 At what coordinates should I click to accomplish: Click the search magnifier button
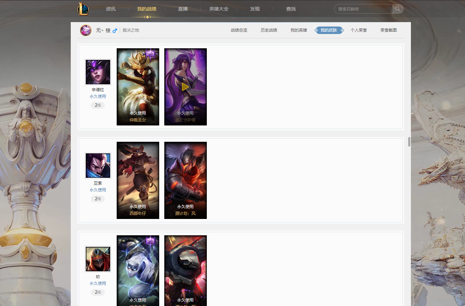coord(398,9)
